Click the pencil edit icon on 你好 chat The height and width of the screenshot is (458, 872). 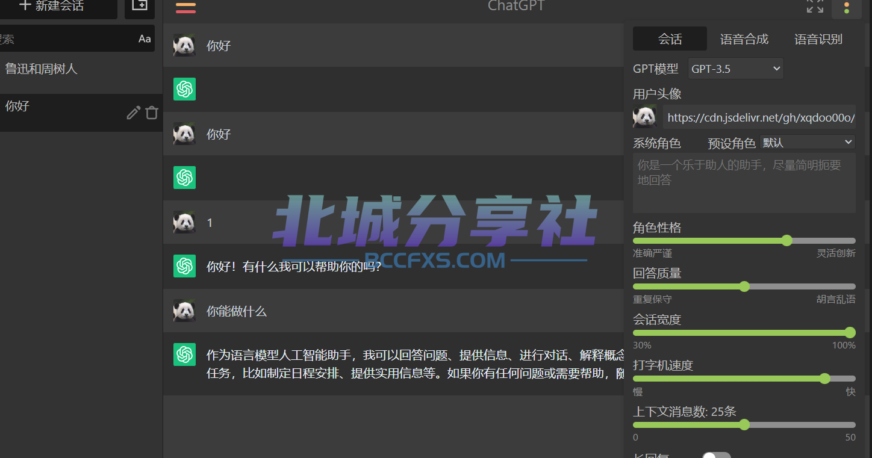[134, 113]
